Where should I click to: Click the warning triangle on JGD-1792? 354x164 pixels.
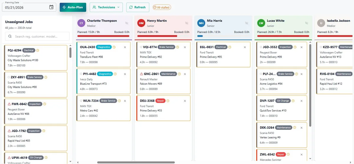point(9,131)
